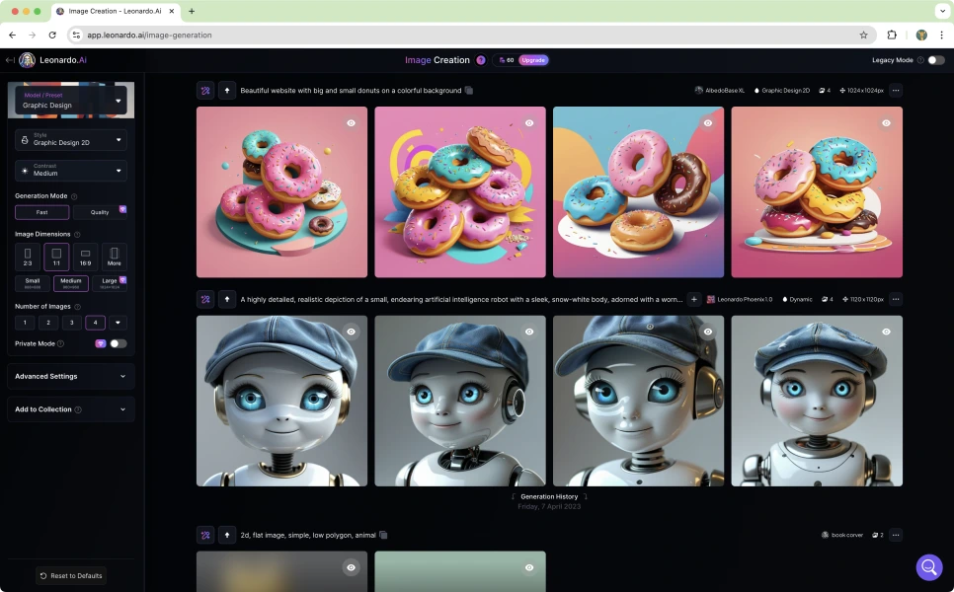Toggle the Private Mode switch
The image size is (954, 592).
[119, 343]
